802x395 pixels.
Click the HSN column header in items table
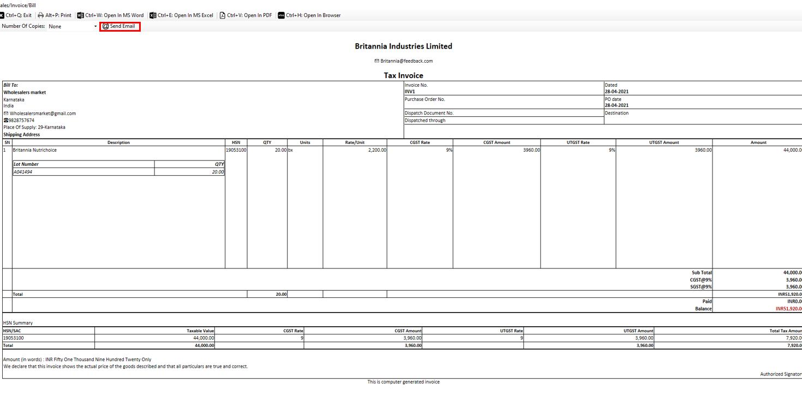coord(236,142)
